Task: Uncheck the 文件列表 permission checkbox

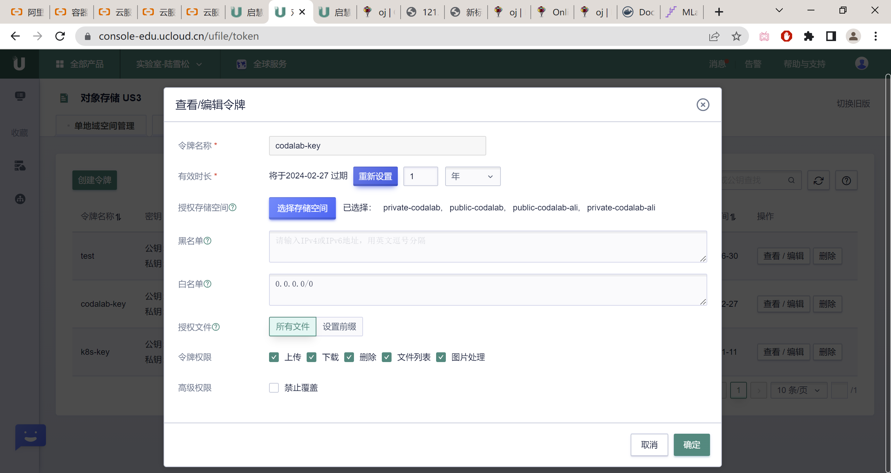Action: point(387,357)
